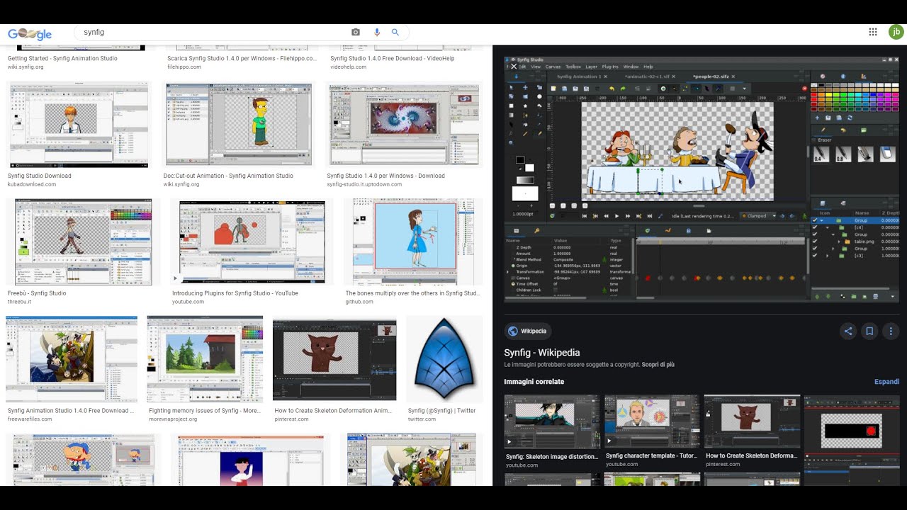This screenshot has width=907, height=510.
Task: Open the Synfig - Wikipedia title link
Action: 542,353
